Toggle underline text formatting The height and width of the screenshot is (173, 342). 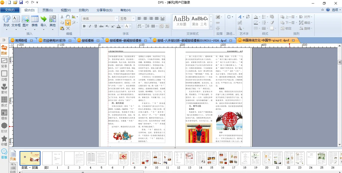(x=96, y=26)
